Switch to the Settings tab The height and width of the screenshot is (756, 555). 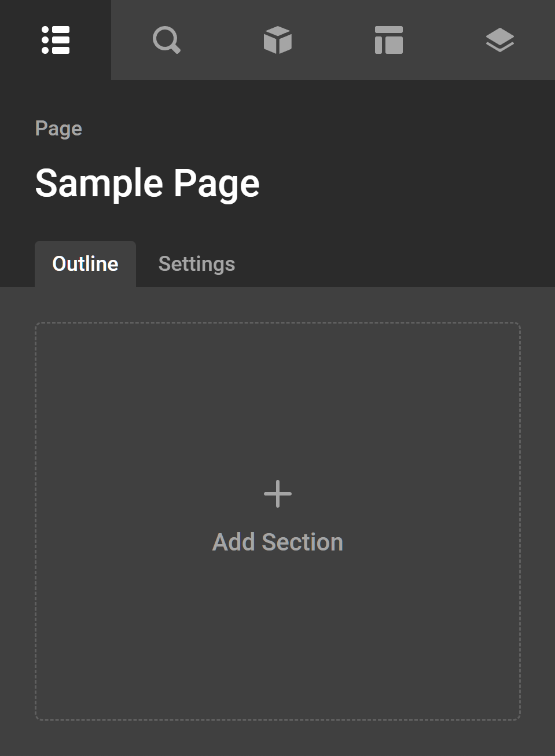197,264
